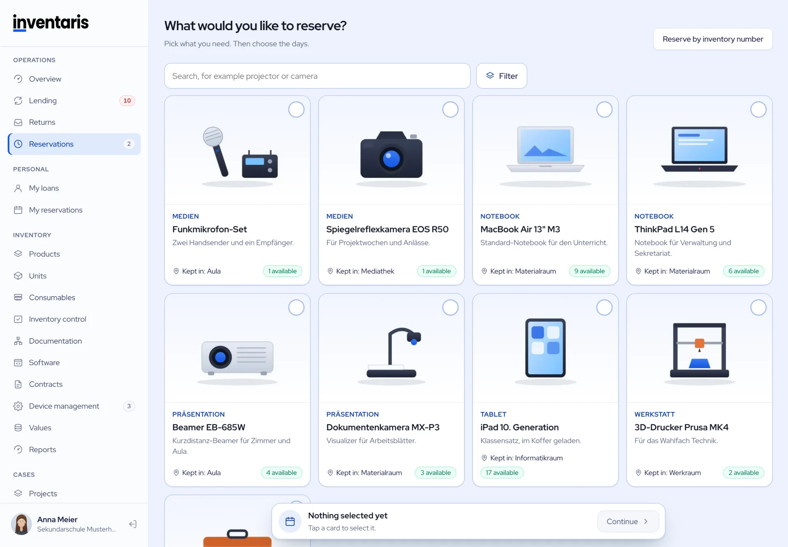Image resolution: width=788 pixels, height=547 pixels.
Task: Click the Lending count badge 10
Action: (x=127, y=101)
